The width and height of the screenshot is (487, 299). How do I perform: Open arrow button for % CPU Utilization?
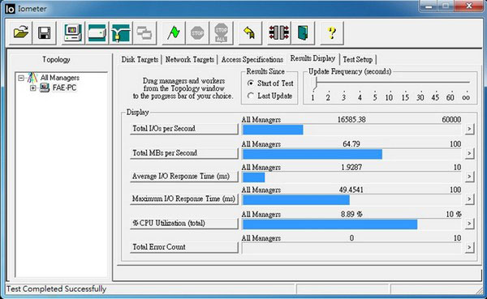(x=469, y=224)
